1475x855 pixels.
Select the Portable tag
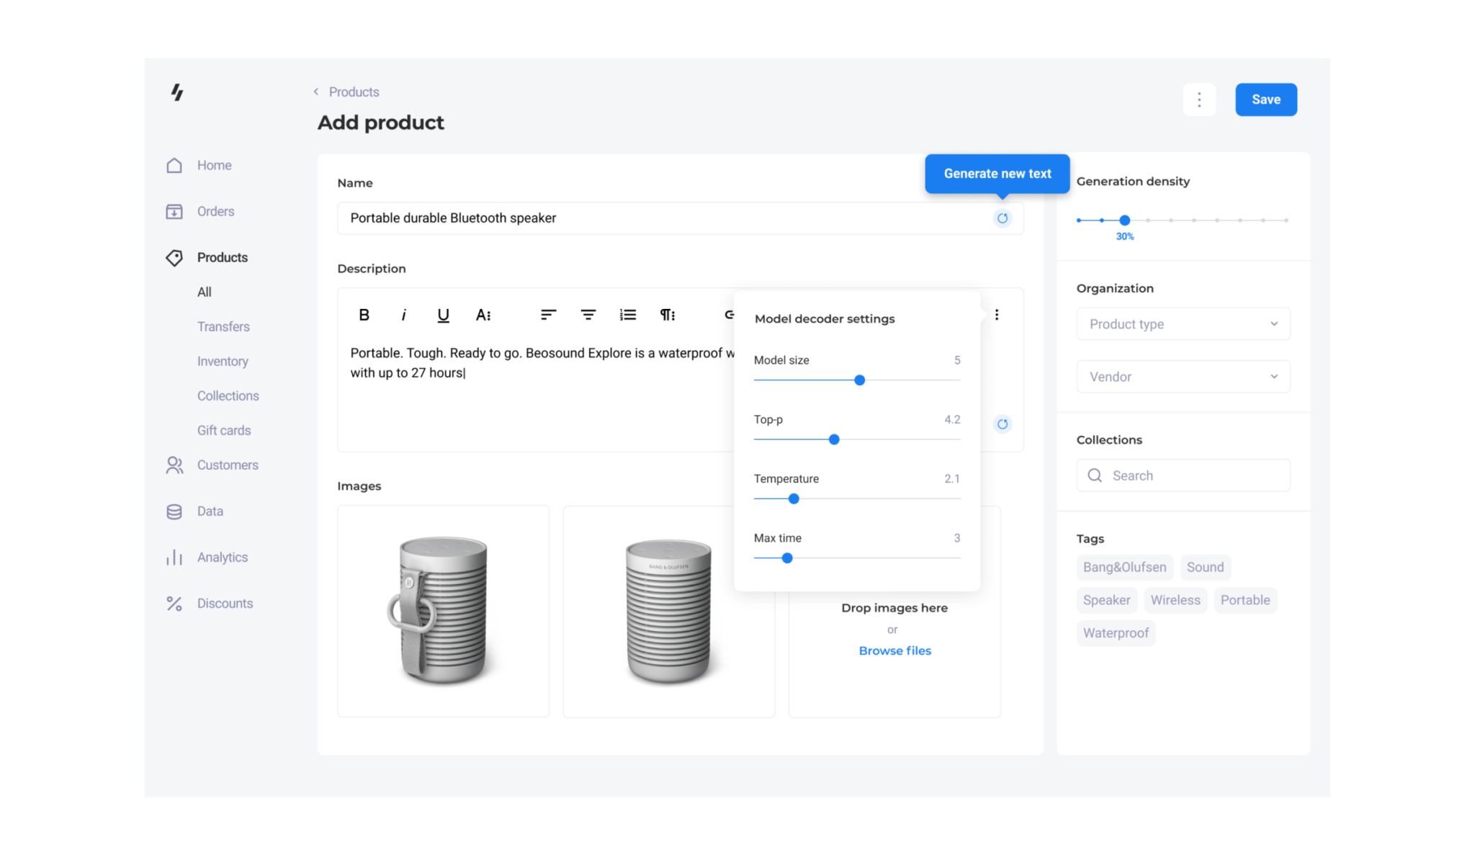click(1245, 600)
